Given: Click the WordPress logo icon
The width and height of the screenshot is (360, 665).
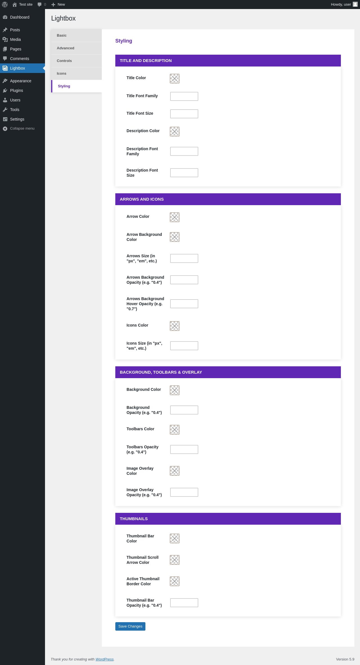Looking at the screenshot, I should [5, 5].
